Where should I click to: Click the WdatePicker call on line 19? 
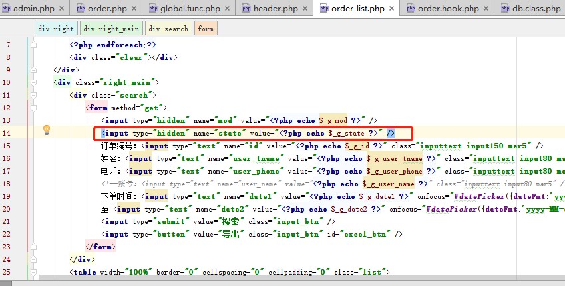(479, 196)
